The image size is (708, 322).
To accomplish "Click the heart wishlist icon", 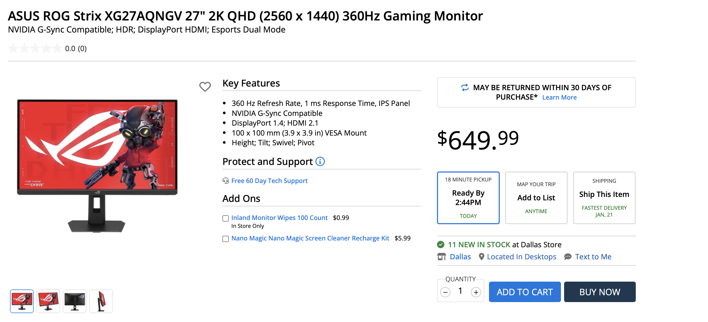I will click(x=205, y=87).
